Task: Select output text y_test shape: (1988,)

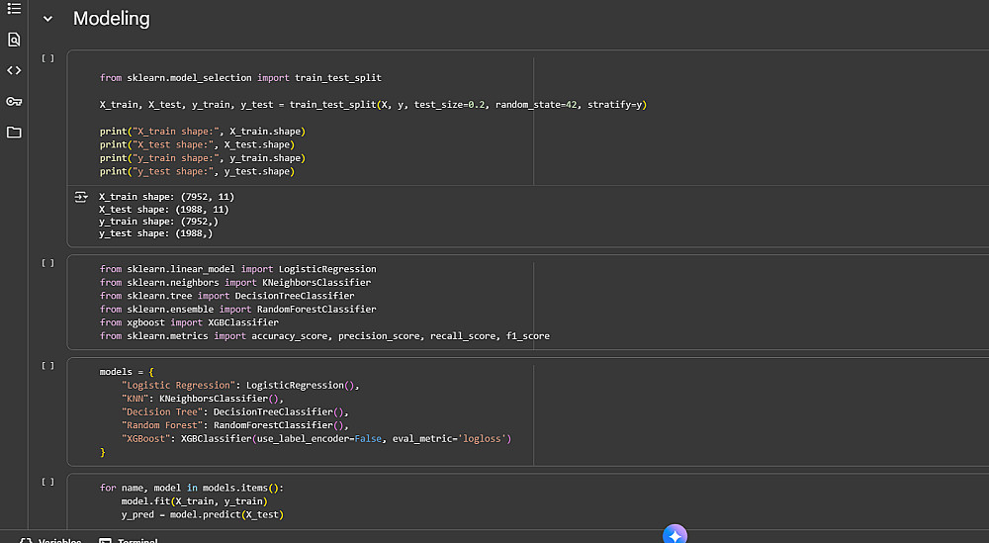Action: 156,233
